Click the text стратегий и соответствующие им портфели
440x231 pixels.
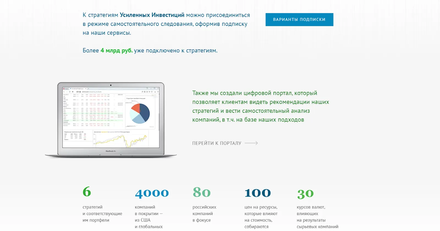(102, 214)
